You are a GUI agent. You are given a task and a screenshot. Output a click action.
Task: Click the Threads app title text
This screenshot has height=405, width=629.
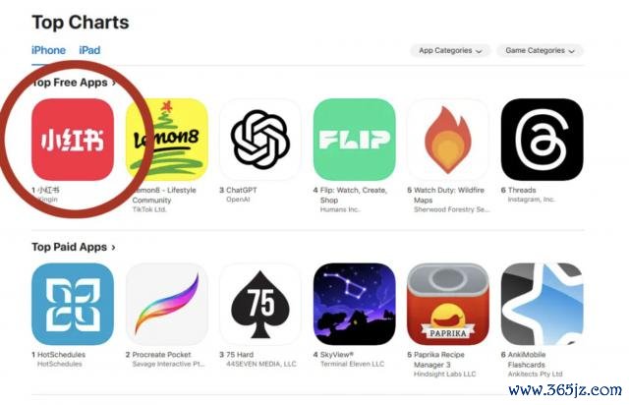point(522,191)
